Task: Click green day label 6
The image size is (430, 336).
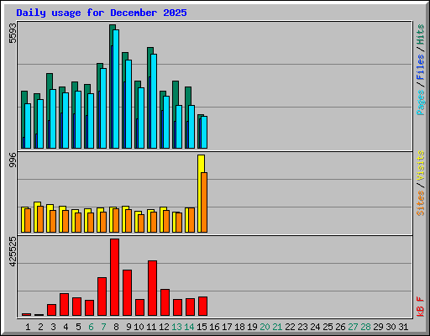Action: coord(91,327)
